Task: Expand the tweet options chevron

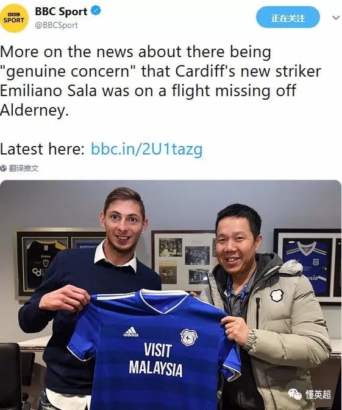Action: pos(336,18)
